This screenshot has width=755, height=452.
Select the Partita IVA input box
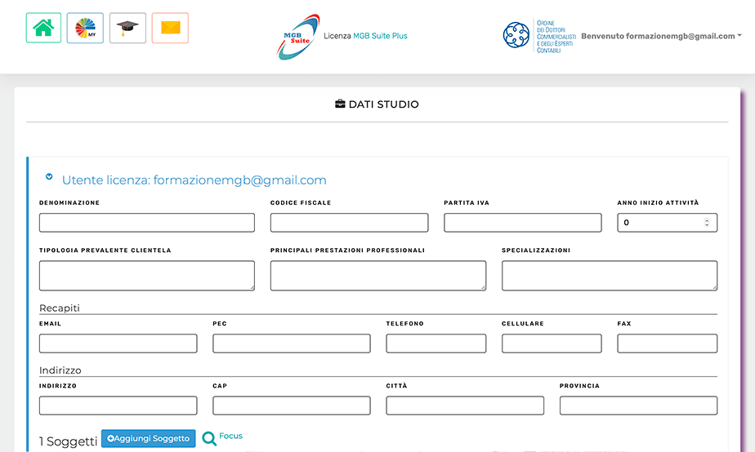pos(522,223)
